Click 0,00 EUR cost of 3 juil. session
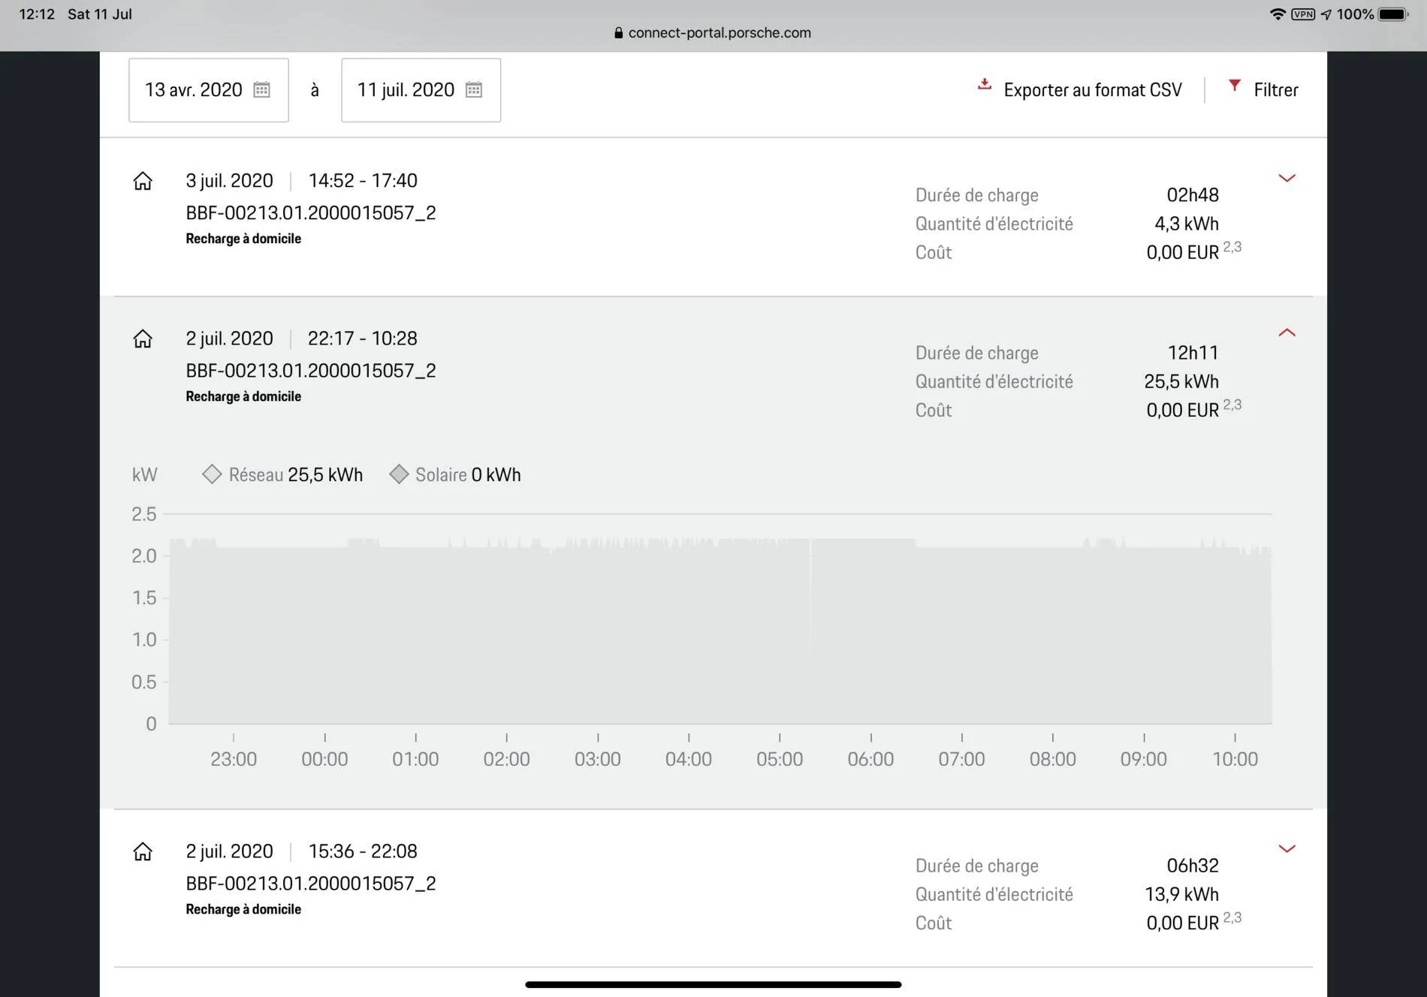The image size is (1427, 997). 1182,252
